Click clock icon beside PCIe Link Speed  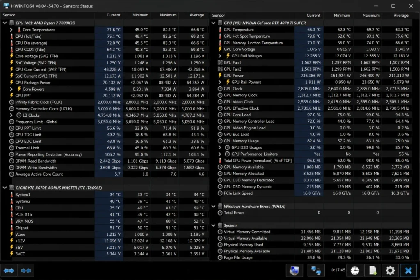pos(220,193)
